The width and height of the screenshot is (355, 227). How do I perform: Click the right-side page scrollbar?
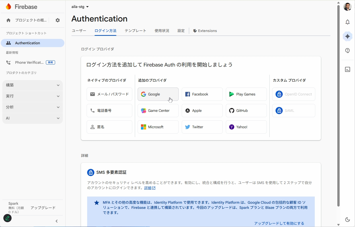[338, 102]
